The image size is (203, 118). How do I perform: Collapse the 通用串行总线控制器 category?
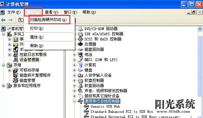pyautogui.click(x=74, y=101)
